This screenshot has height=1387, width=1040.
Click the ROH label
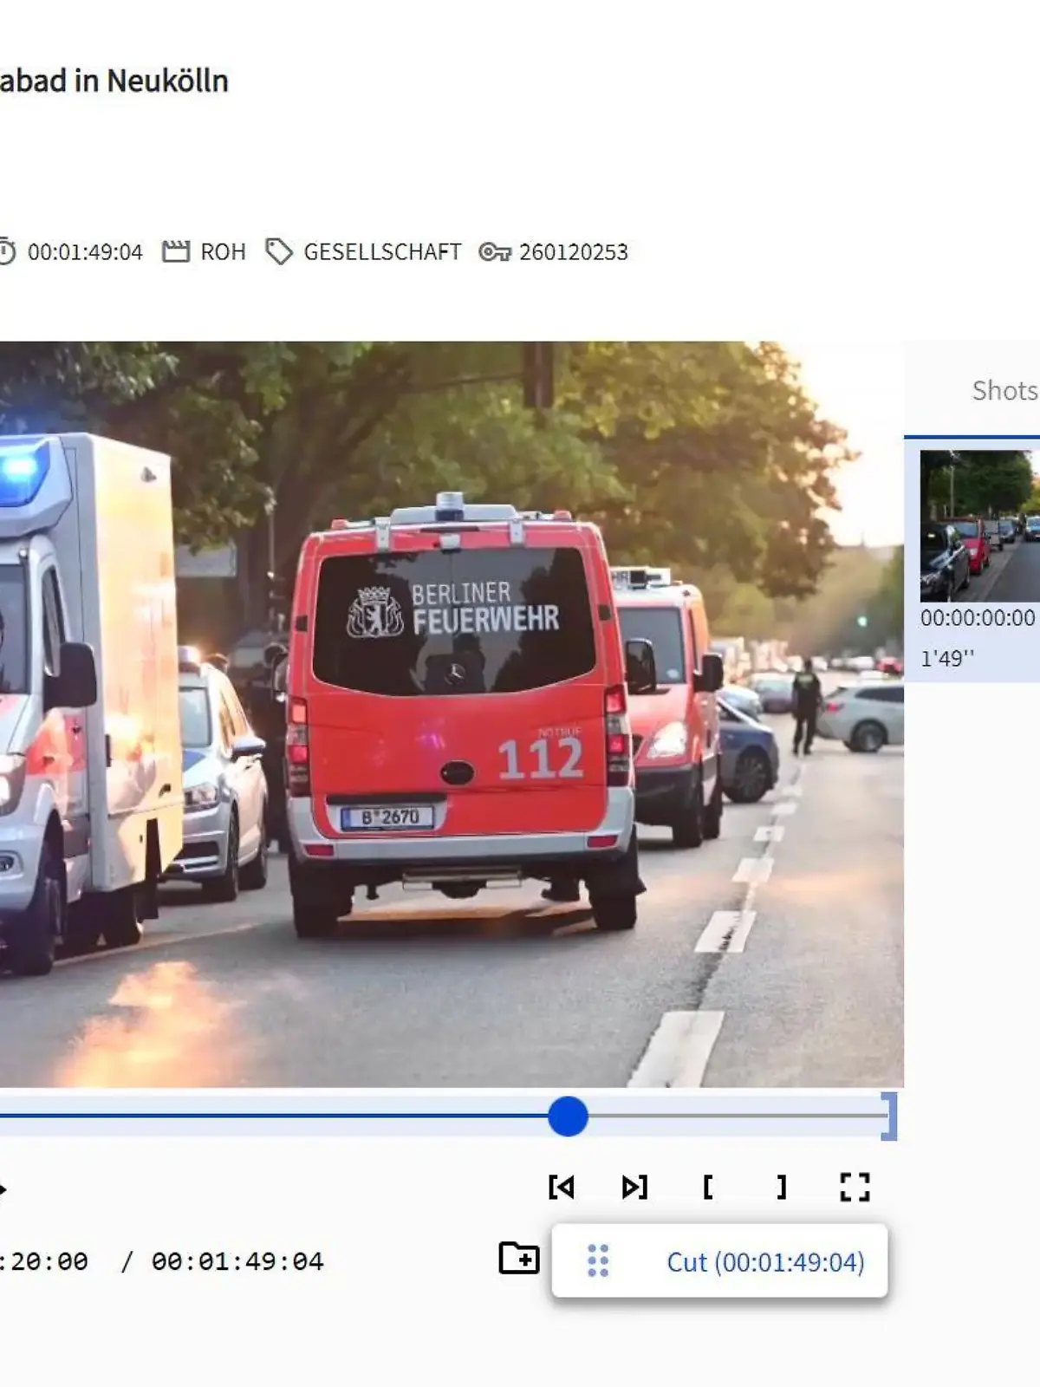(x=223, y=252)
